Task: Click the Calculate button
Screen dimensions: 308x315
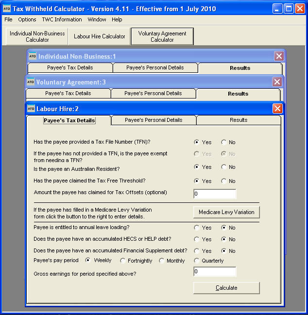Action: pos(226,288)
